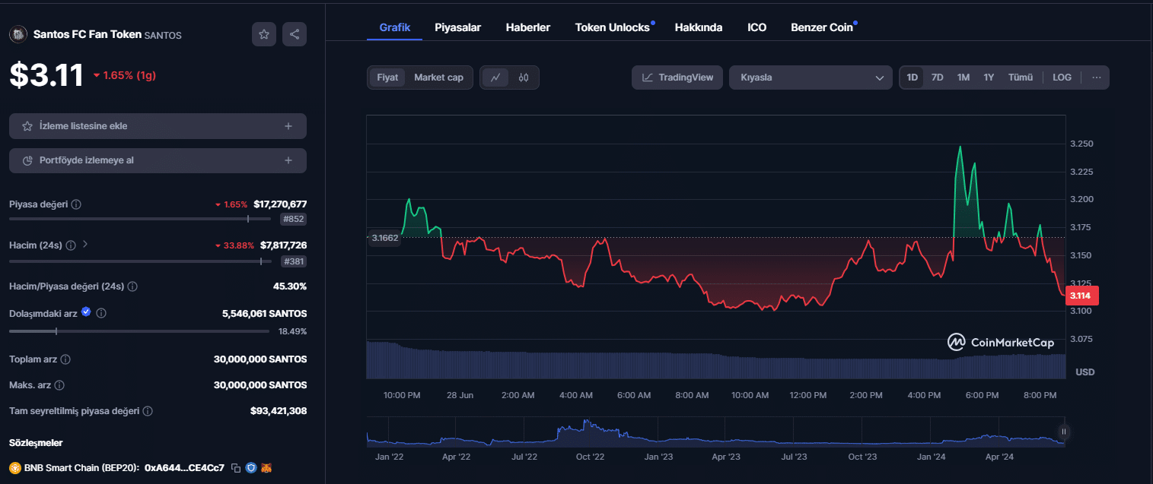Show info for Hacim (24s)
Viewport: 1153px width, 484px height.
point(71,245)
